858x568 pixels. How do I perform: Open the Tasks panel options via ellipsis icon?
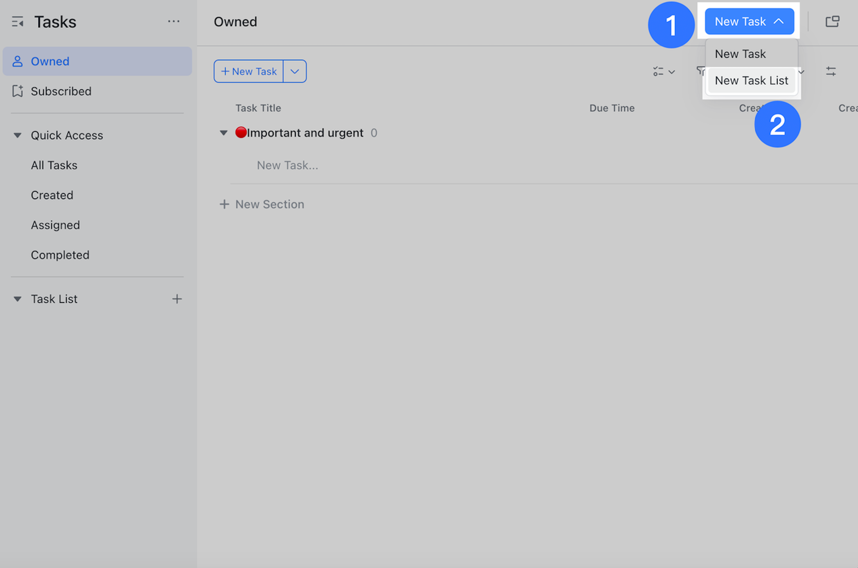pyautogui.click(x=174, y=22)
